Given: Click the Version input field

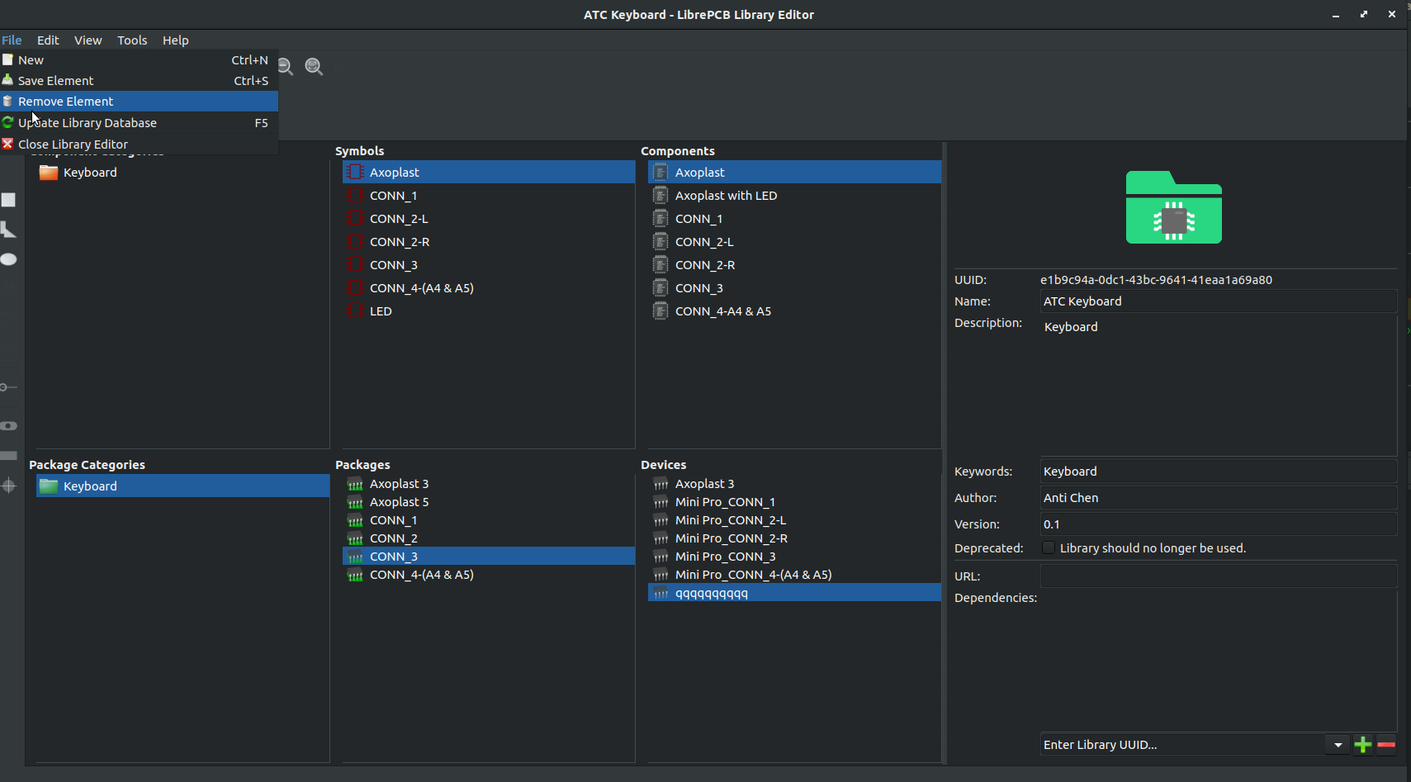Looking at the screenshot, I should 1218,524.
